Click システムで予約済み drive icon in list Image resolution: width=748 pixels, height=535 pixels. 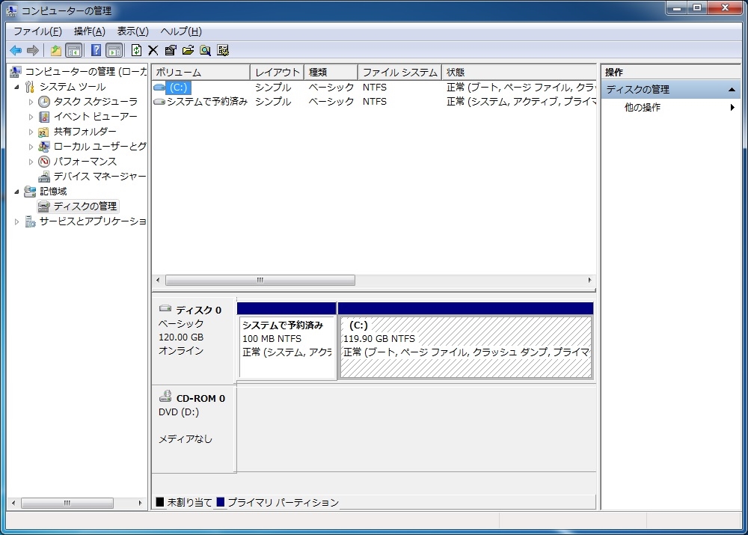159,102
